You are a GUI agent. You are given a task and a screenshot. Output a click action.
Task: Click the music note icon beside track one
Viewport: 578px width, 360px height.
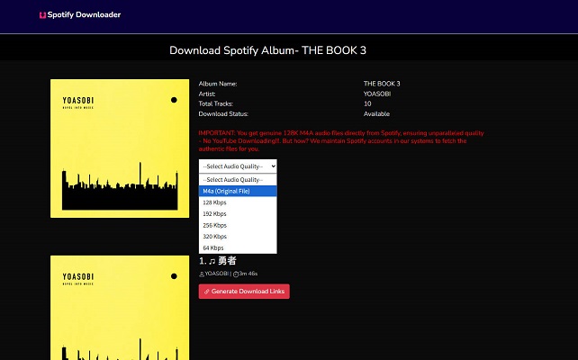pos(212,261)
